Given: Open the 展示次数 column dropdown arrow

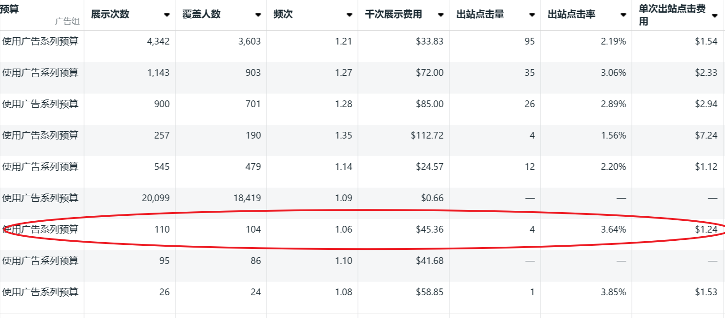Looking at the screenshot, I should click(167, 15).
